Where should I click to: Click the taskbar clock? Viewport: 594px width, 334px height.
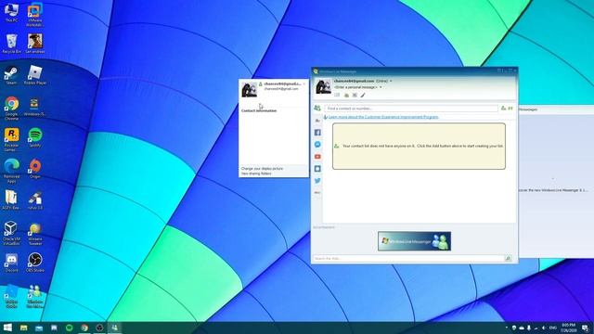(568, 328)
